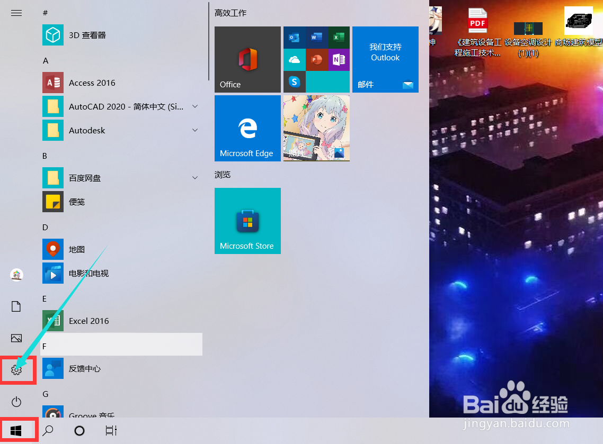Click the 高效工作 group heading
This screenshot has height=444, width=603.
point(230,13)
